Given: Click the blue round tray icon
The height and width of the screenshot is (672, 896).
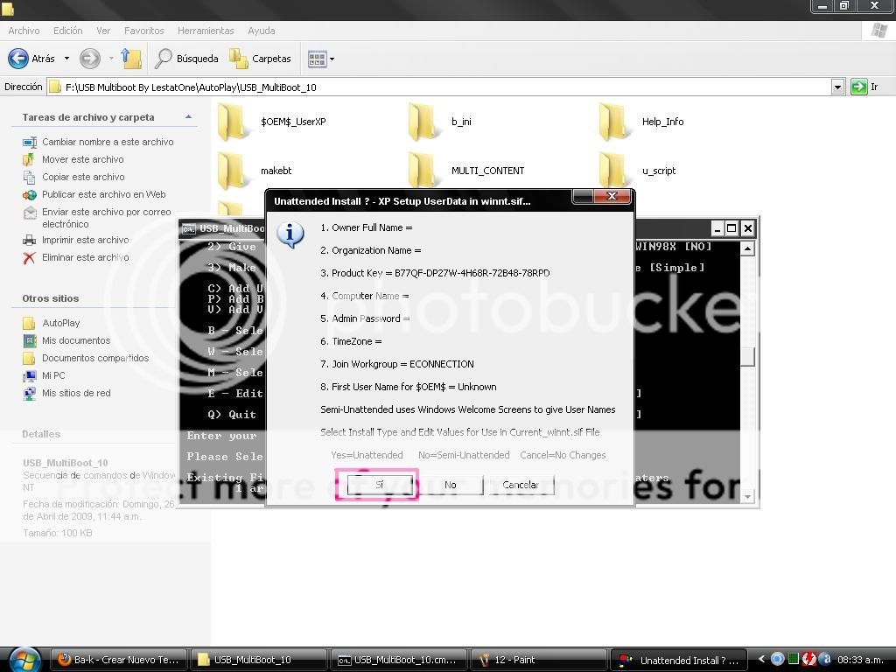Looking at the screenshot, I should pyautogui.click(x=777, y=659).
